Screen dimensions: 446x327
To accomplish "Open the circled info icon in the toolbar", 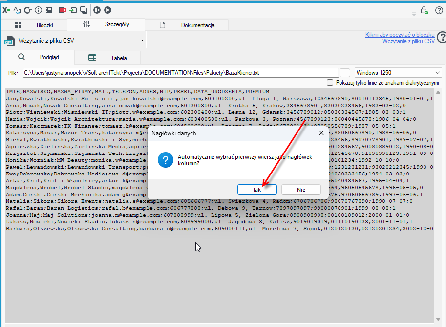I will coord(39,10).
